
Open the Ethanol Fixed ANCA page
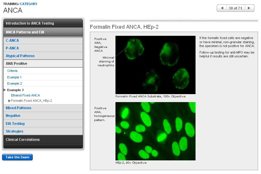[25, 95]
